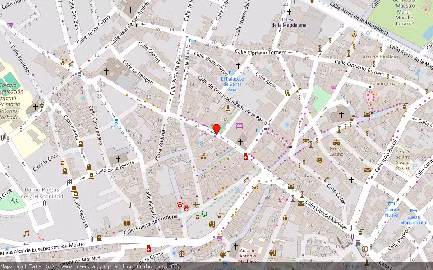The width and height of the screenshot is (433, 270).
Task: Click the green playground figures icon
Action: tap(205, 214)
